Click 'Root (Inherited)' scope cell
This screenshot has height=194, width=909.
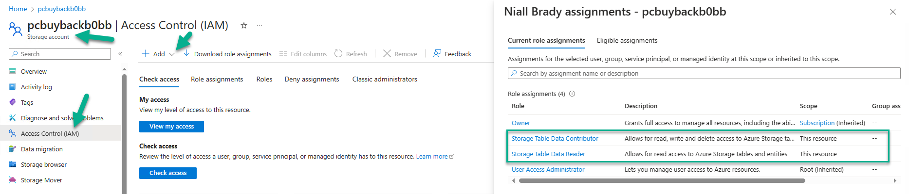(x=822, y=169)
